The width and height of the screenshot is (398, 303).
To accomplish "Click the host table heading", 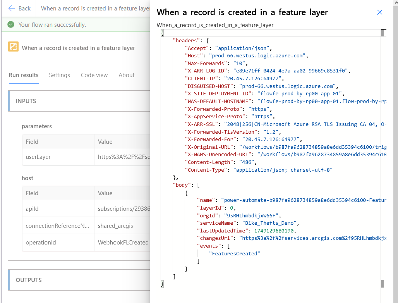I will click(x=27, y=178).
